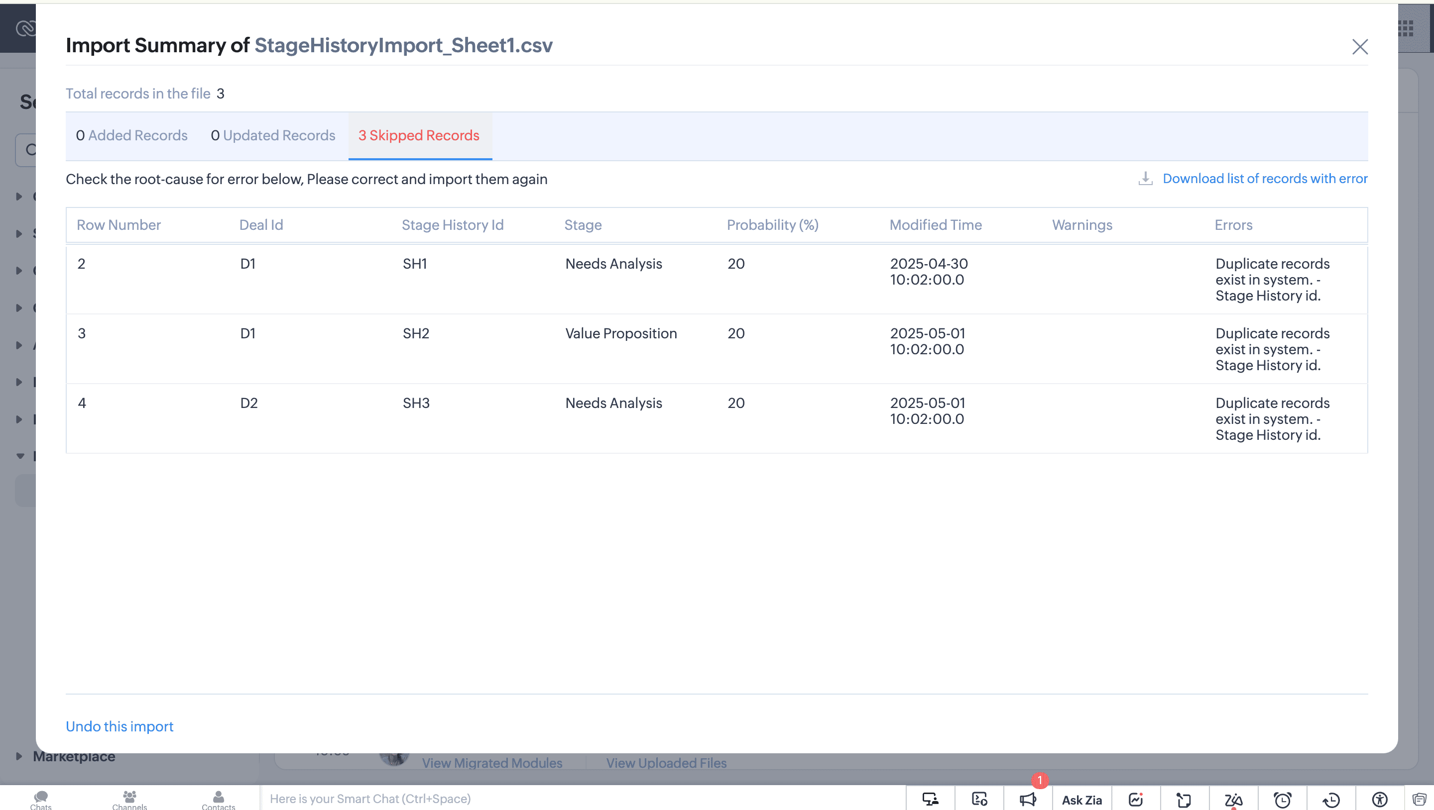
Task: Switch to the Added Records tab
Action: point(131,135)
